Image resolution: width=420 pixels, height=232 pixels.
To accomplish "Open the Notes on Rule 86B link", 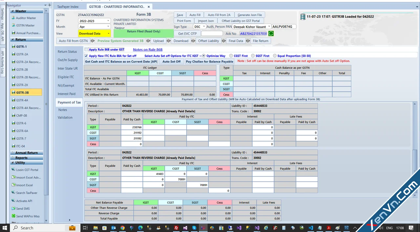I will point(148,50).
